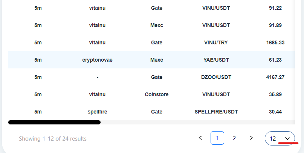Click the Showing 1-12 of 24 results text
The image size is (304, 153).
[53, 139]
